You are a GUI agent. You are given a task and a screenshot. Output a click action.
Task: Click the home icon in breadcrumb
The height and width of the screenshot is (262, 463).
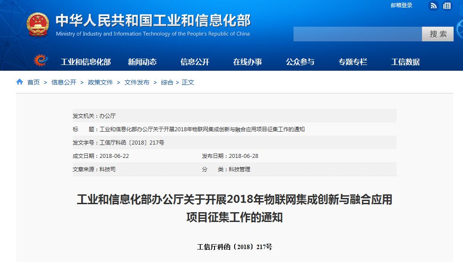(x=20, y=82)
